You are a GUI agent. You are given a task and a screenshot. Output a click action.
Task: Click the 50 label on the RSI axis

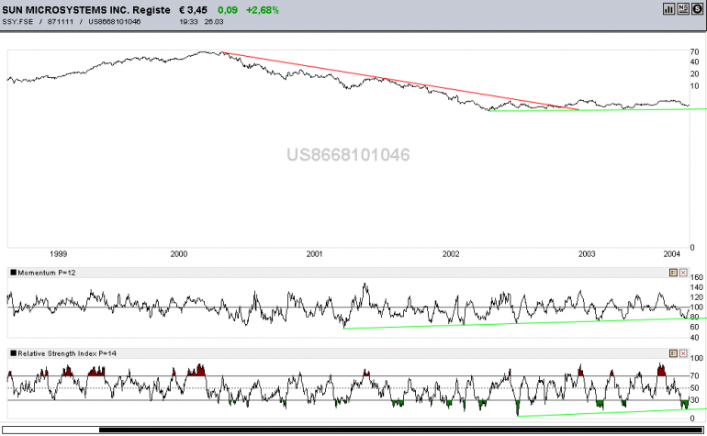click(694, 387)
